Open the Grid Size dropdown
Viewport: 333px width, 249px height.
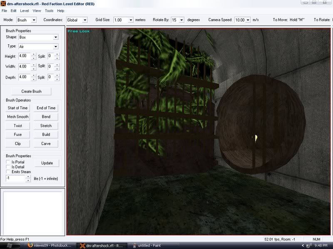(131, 20)
